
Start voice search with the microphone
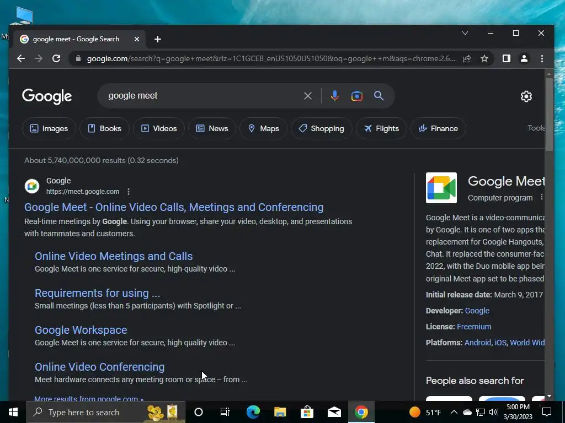(335, 96)
